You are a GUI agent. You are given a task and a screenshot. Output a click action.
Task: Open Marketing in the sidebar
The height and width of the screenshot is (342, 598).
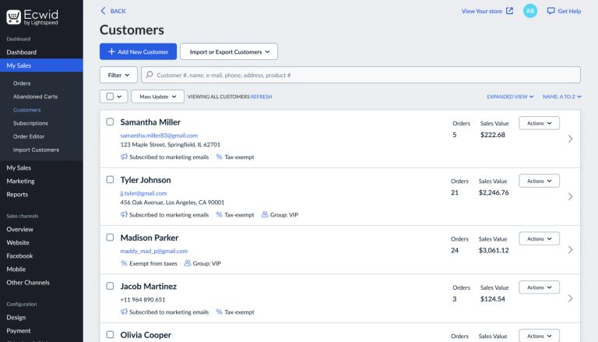(20, 181)
